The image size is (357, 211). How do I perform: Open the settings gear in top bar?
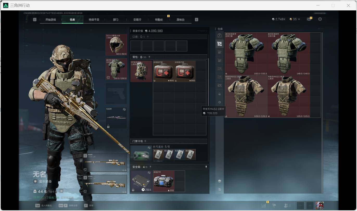(x=320, y=19)
